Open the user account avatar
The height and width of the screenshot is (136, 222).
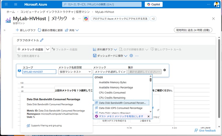click(x=216, y=4)
